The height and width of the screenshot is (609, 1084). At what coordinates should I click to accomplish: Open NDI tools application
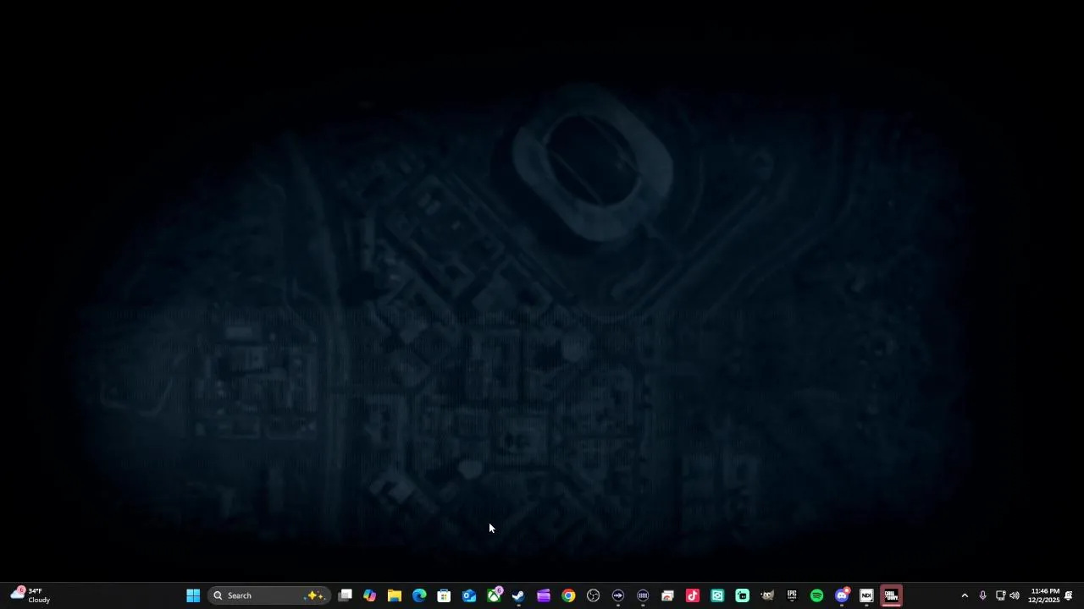tap(866, 595)
